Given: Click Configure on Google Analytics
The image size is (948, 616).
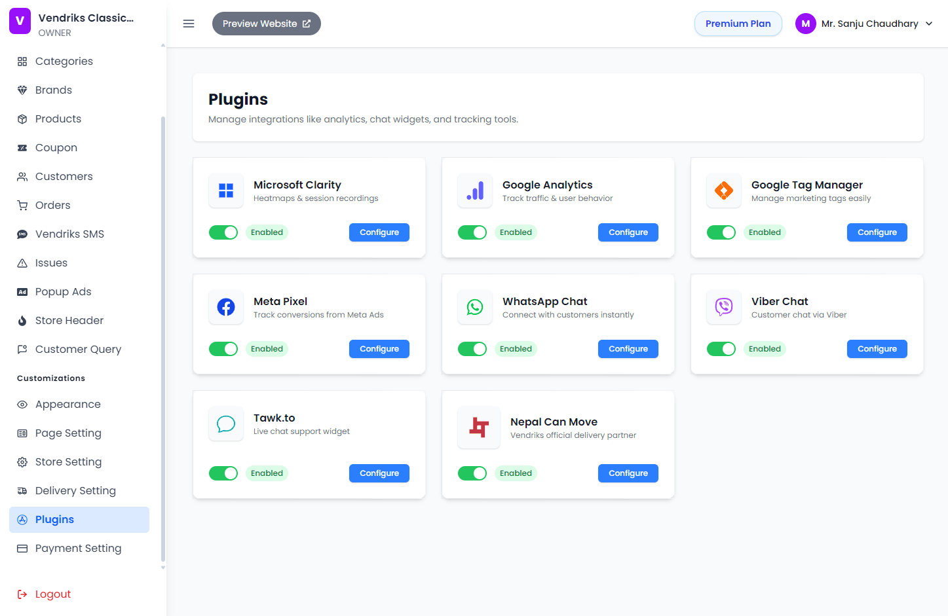Looking at the screenshot, I should [628, 232].
